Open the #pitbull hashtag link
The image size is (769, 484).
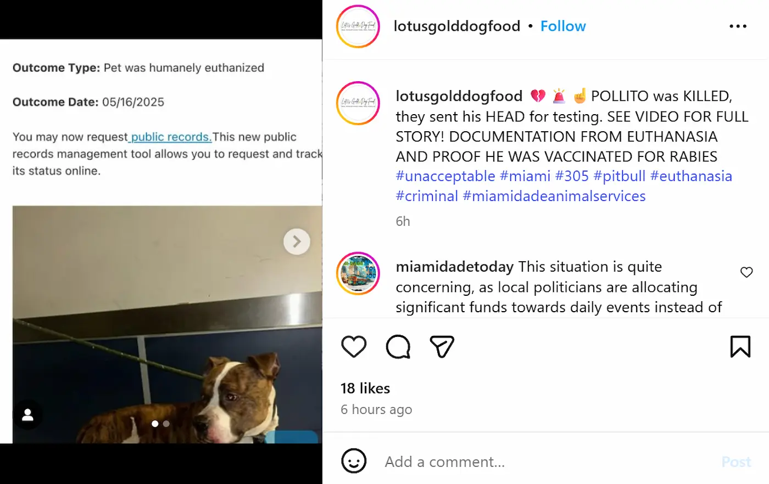tap(620, 176)
